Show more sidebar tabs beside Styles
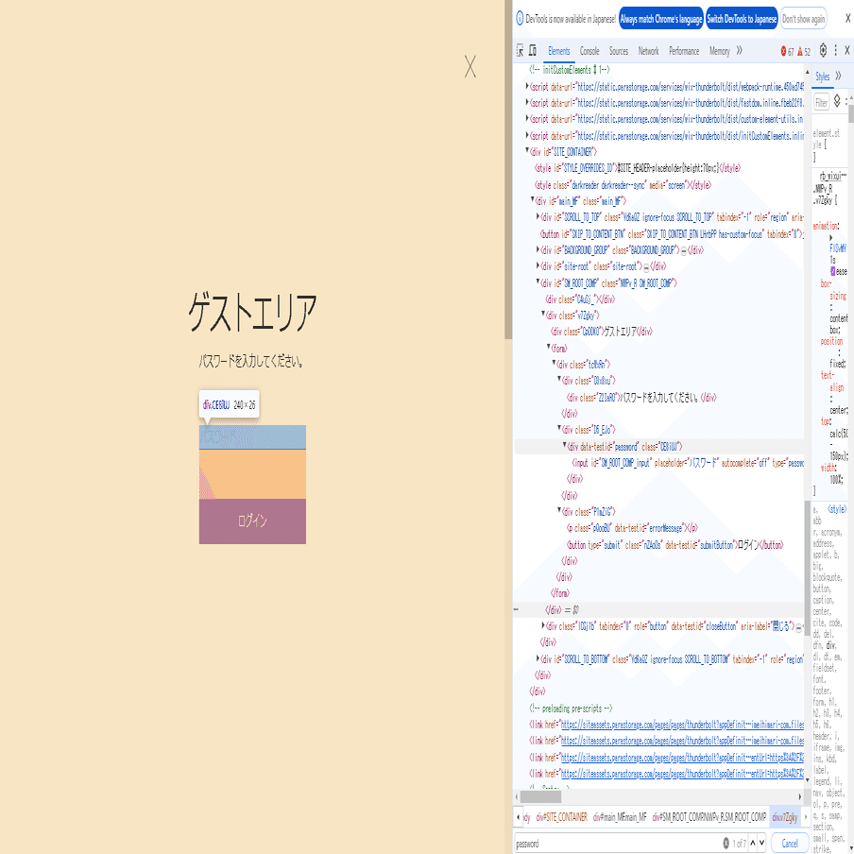Viewport: 854px width, 854px height. click(x=838, y=77)
